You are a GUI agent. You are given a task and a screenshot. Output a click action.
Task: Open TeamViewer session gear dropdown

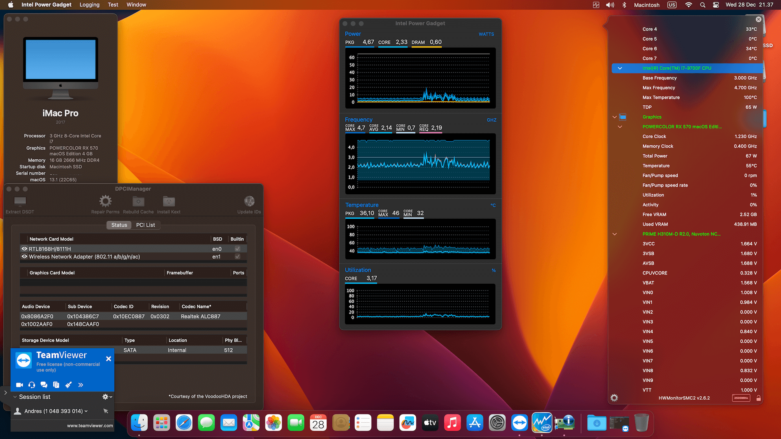[x=107, y=397]
